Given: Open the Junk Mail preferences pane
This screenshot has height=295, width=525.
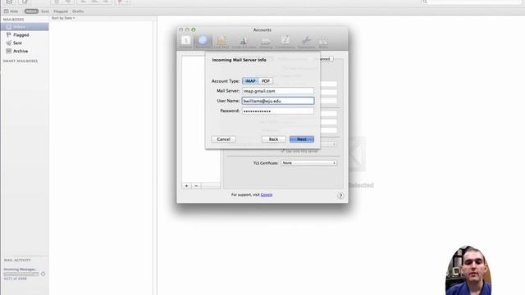Looking at the screenshot, I should click(221, 42).
